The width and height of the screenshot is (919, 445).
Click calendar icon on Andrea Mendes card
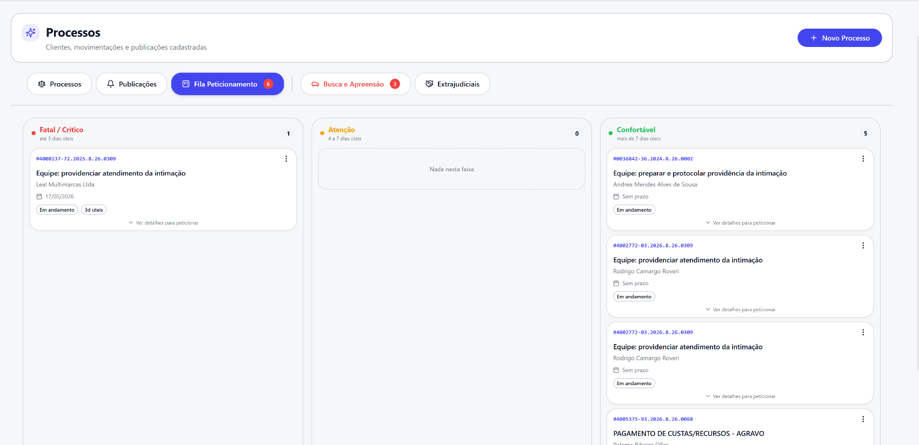click(616, 197)
